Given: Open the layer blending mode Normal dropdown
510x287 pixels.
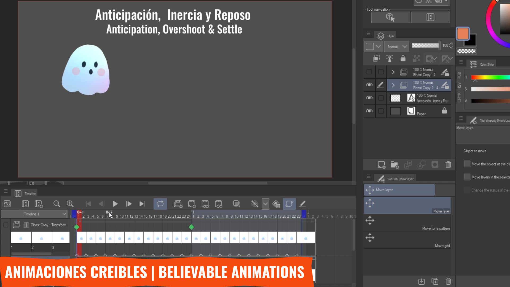Looking at the screenshot, I should pyautogui.click(x=397, y=46).
